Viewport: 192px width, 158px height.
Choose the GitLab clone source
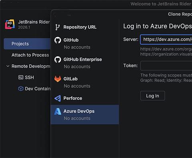click(85, 82)
